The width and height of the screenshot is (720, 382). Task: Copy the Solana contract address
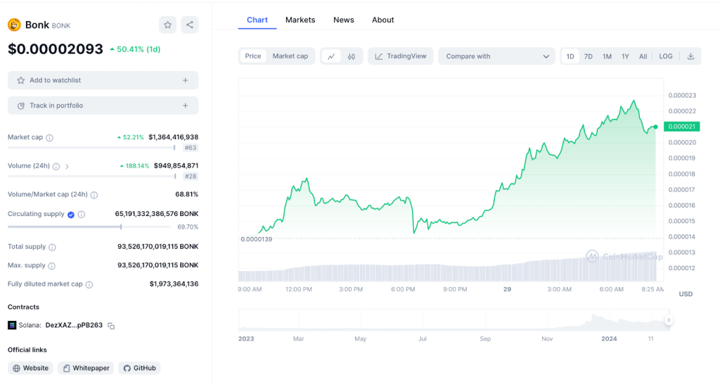111,326
